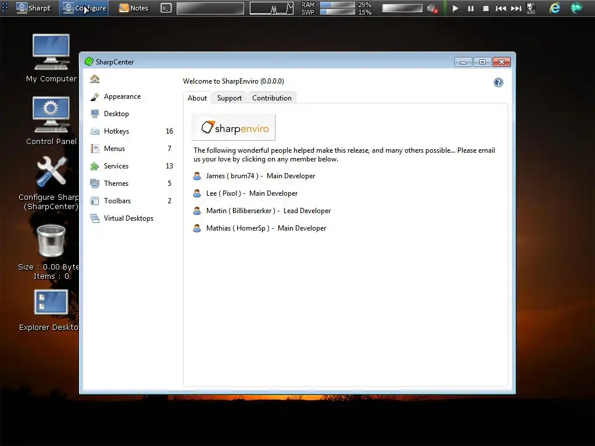Click the grip dots at top bar's left
595x446 pixels.
pos(5,6)
